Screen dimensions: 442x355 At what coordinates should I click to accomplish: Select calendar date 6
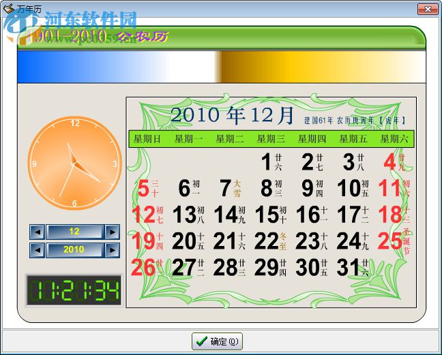(x=189, y=188)
